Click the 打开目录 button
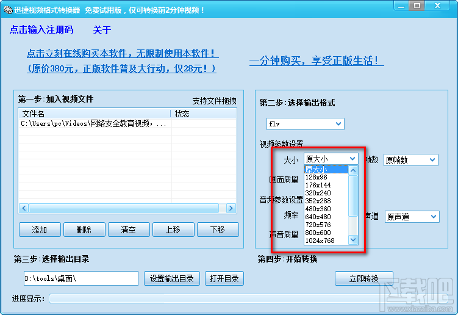This screenshot has height=315, width=458. coord(224,278)
